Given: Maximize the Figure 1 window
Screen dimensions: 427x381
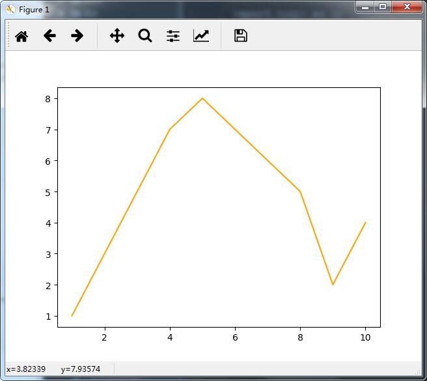Looking at the screenshot, I should coord(383,7).
